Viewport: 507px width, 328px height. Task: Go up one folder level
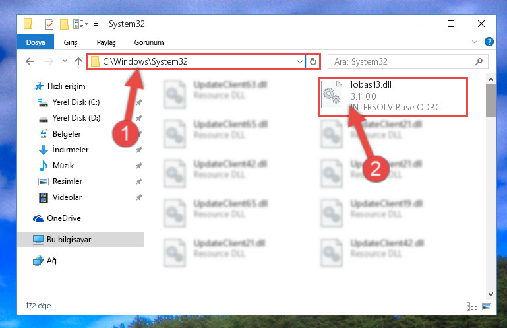78,61
